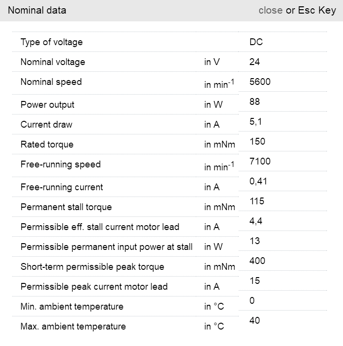
Task: Click the Nominal data dialog title
Action: 37,10
